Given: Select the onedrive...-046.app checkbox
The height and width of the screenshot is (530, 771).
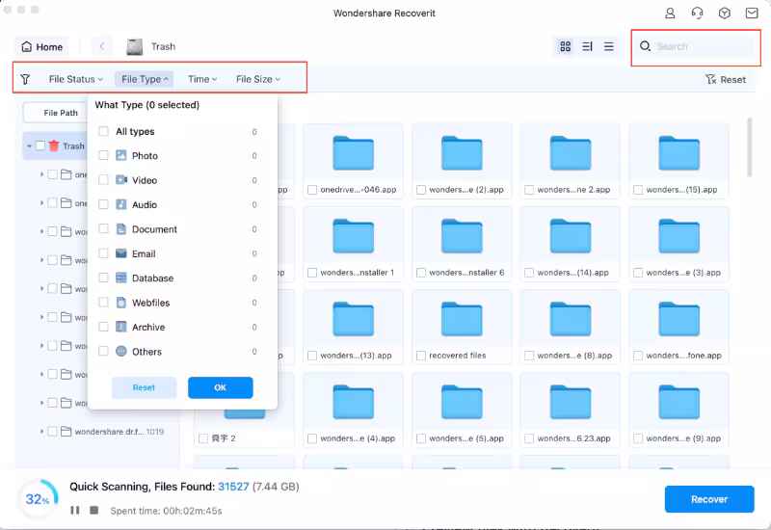Looking at the screenshot, I should (x=312, y=190).
